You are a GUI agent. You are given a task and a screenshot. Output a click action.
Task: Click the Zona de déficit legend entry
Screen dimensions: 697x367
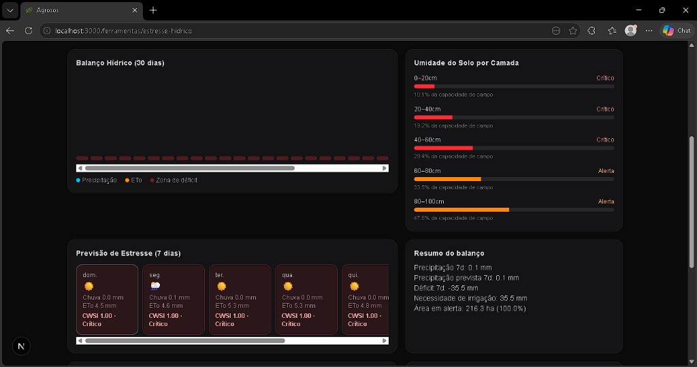174,180
